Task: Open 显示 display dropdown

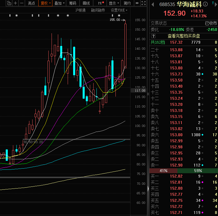Action: click(114, 3)
